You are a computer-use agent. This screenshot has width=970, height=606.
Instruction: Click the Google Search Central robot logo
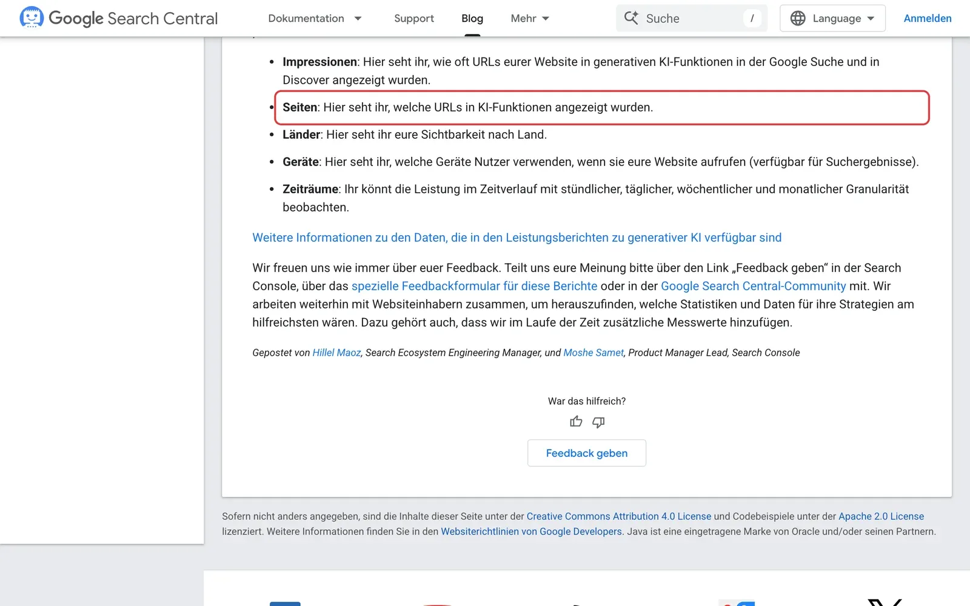click(x=32, y=18)
